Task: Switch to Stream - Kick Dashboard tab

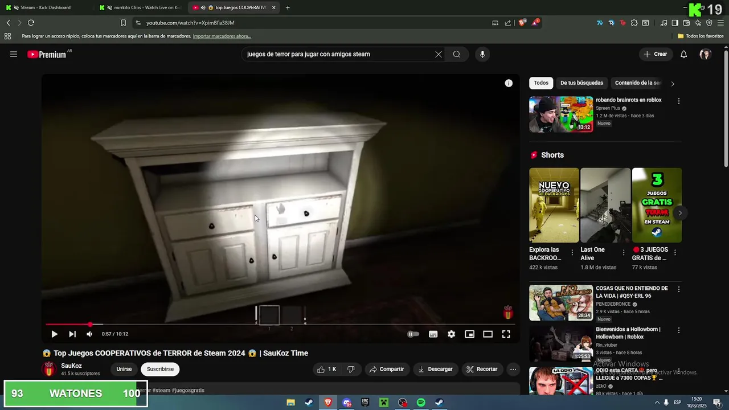Action: [x=46, y=7]
